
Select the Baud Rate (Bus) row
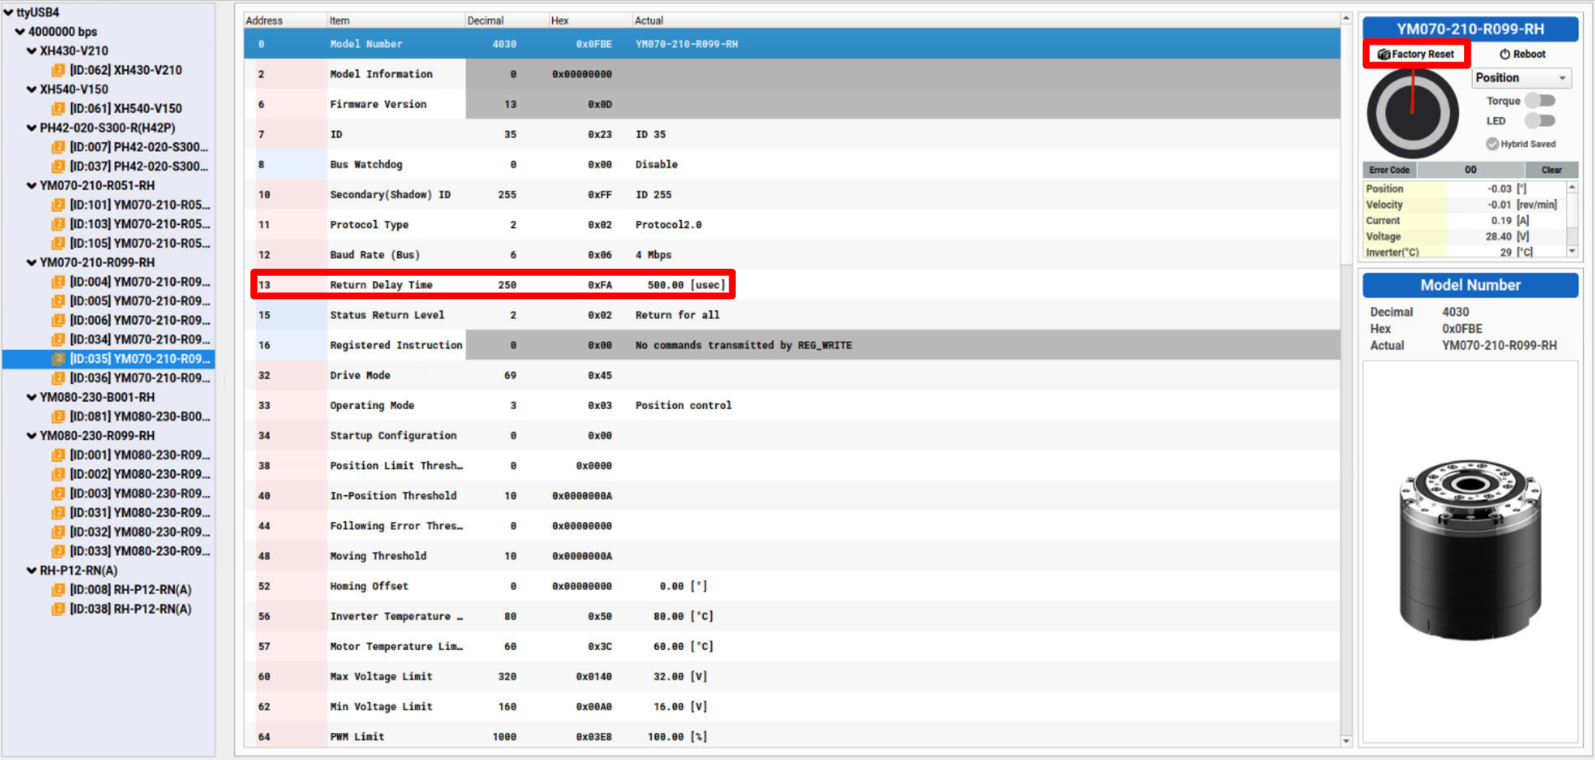[792, 254]
